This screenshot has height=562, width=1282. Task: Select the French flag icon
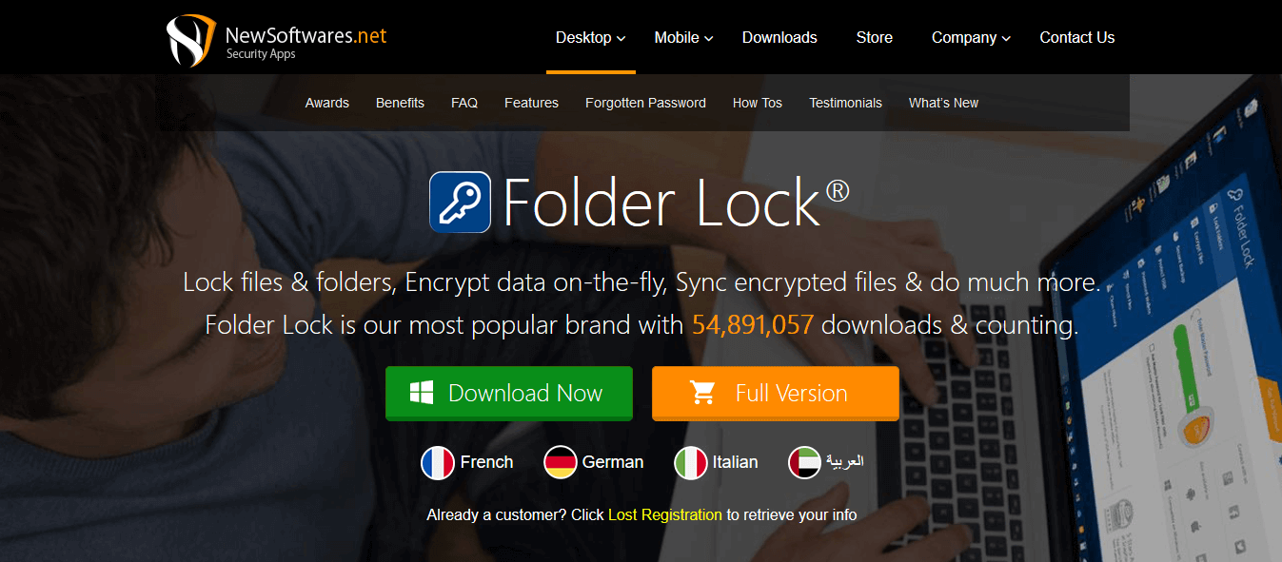[x=438, y=463]
